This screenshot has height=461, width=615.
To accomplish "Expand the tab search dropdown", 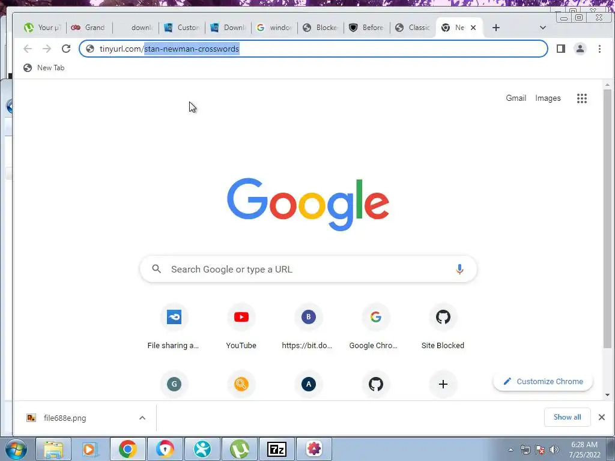I will click(x=543, y=28).
